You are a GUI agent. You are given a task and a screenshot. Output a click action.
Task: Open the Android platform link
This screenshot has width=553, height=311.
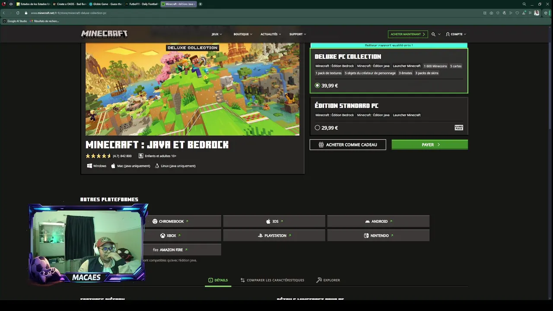point(378,222)
